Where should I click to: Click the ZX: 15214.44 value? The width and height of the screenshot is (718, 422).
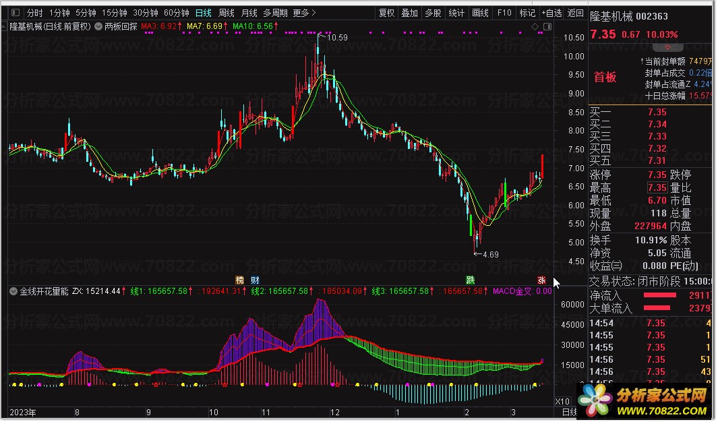(99, 291)
